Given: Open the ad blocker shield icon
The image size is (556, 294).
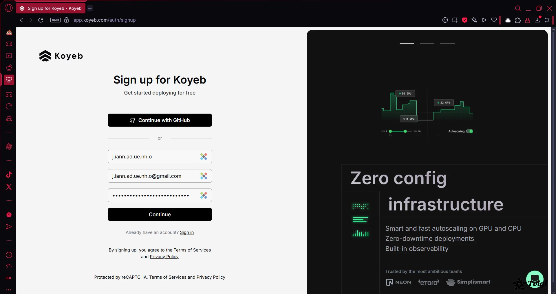Looking at the screenshot, I should pyautogui.click(x=465, y=20).
